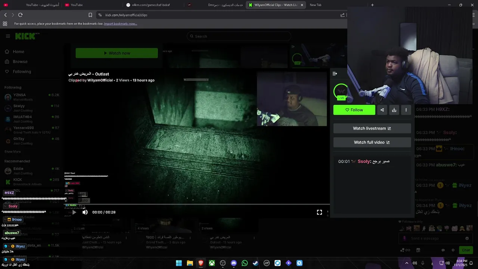Open chat settings gear
The height and width of the screenshot is (269, 478).
[x=453, y=250]
